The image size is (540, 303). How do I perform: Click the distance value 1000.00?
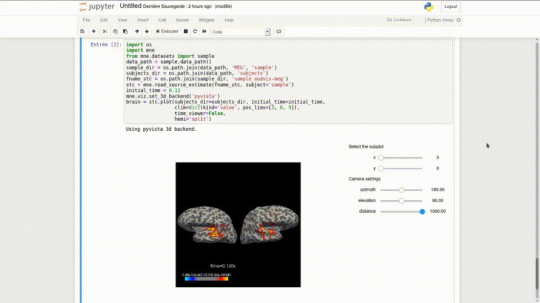pyautogui.click(x=438, y=212)
